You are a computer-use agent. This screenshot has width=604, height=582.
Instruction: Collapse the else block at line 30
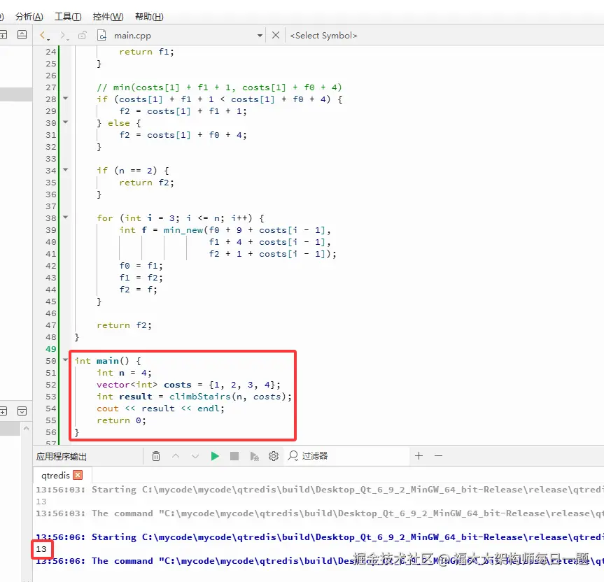point(66,122)
